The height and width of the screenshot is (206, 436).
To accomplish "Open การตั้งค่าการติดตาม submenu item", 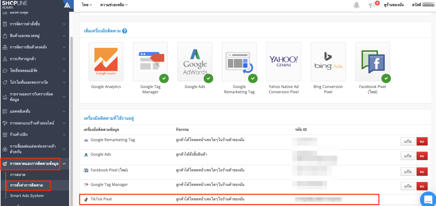I will tap(27, 185).
